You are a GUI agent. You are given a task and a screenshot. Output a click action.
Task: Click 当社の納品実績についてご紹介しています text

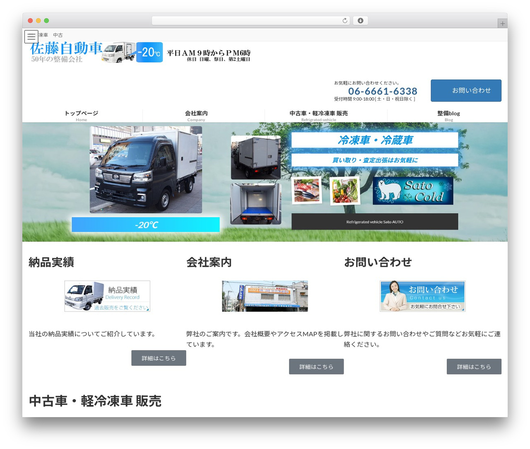click(x=93, y=334)
